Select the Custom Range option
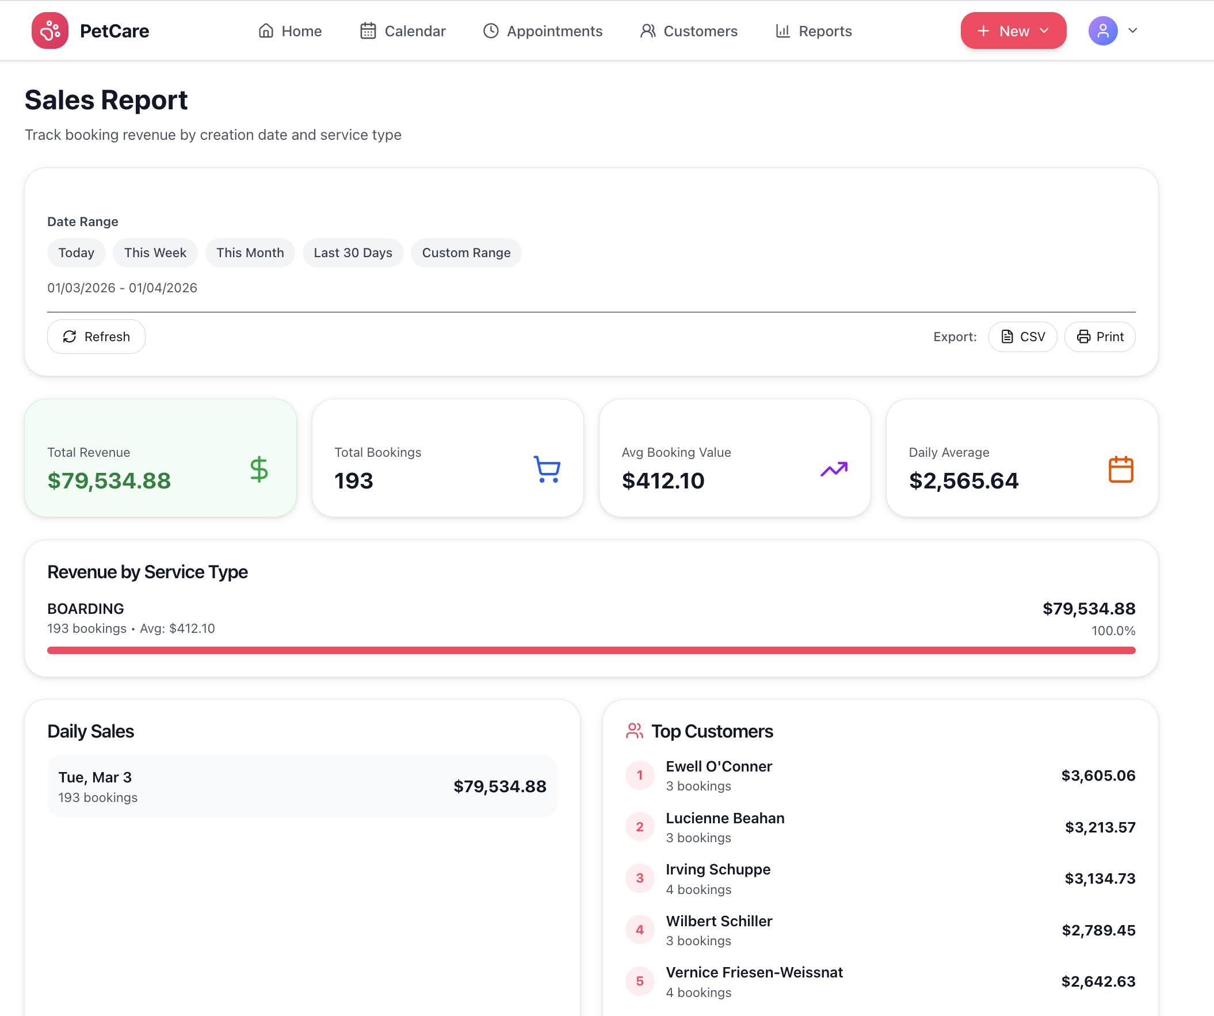Viewport: 1214px width, 1016px height. (466, 253)
